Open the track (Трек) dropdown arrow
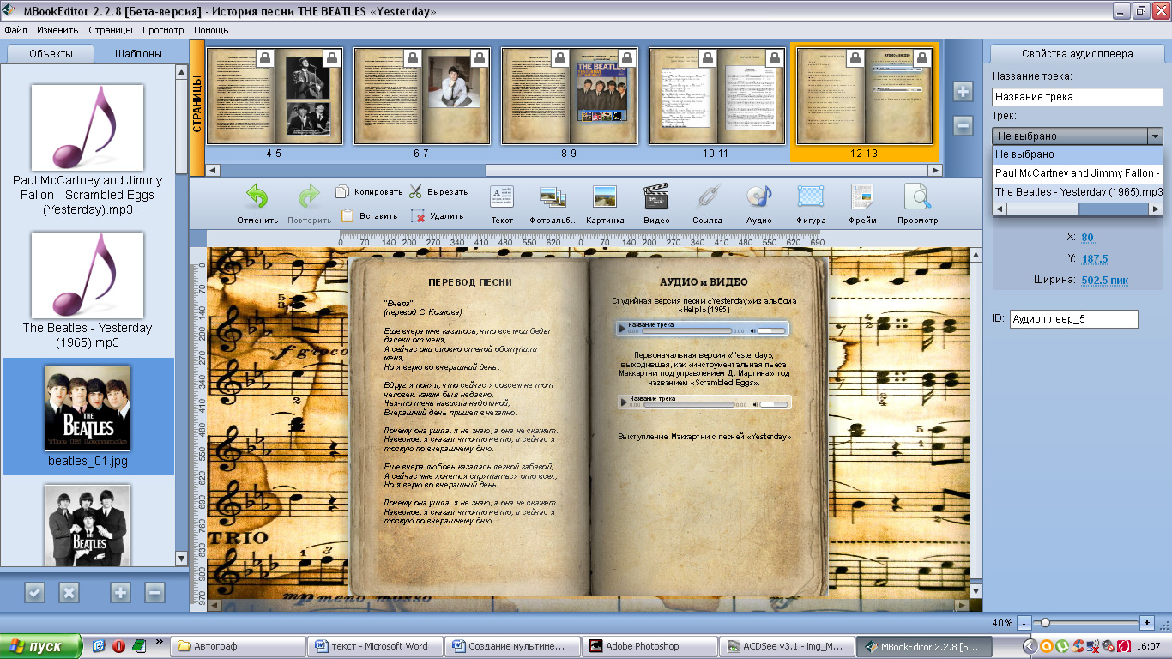The width and height of the screenshot is (1172, 659). tap(1155, 136)
